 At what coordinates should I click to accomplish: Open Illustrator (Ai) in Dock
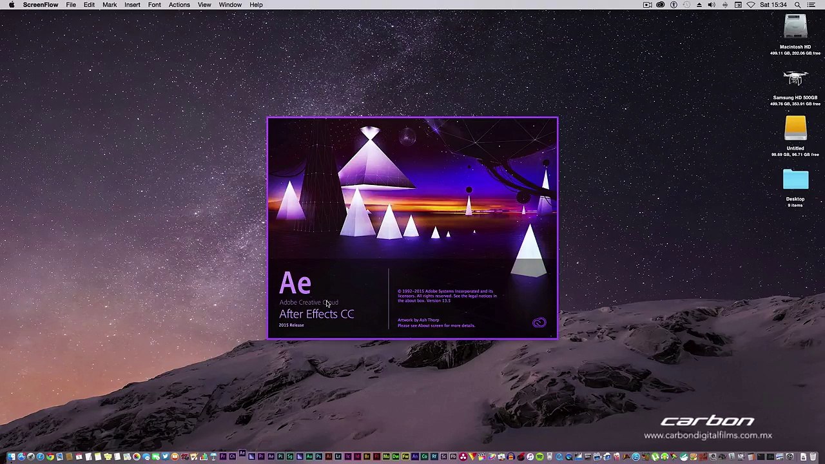[329, 457]
